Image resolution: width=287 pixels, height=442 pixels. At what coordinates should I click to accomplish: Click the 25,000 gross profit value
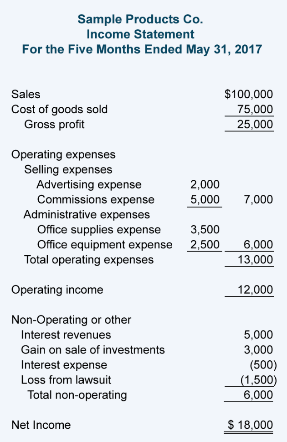[x=255, y=124]
